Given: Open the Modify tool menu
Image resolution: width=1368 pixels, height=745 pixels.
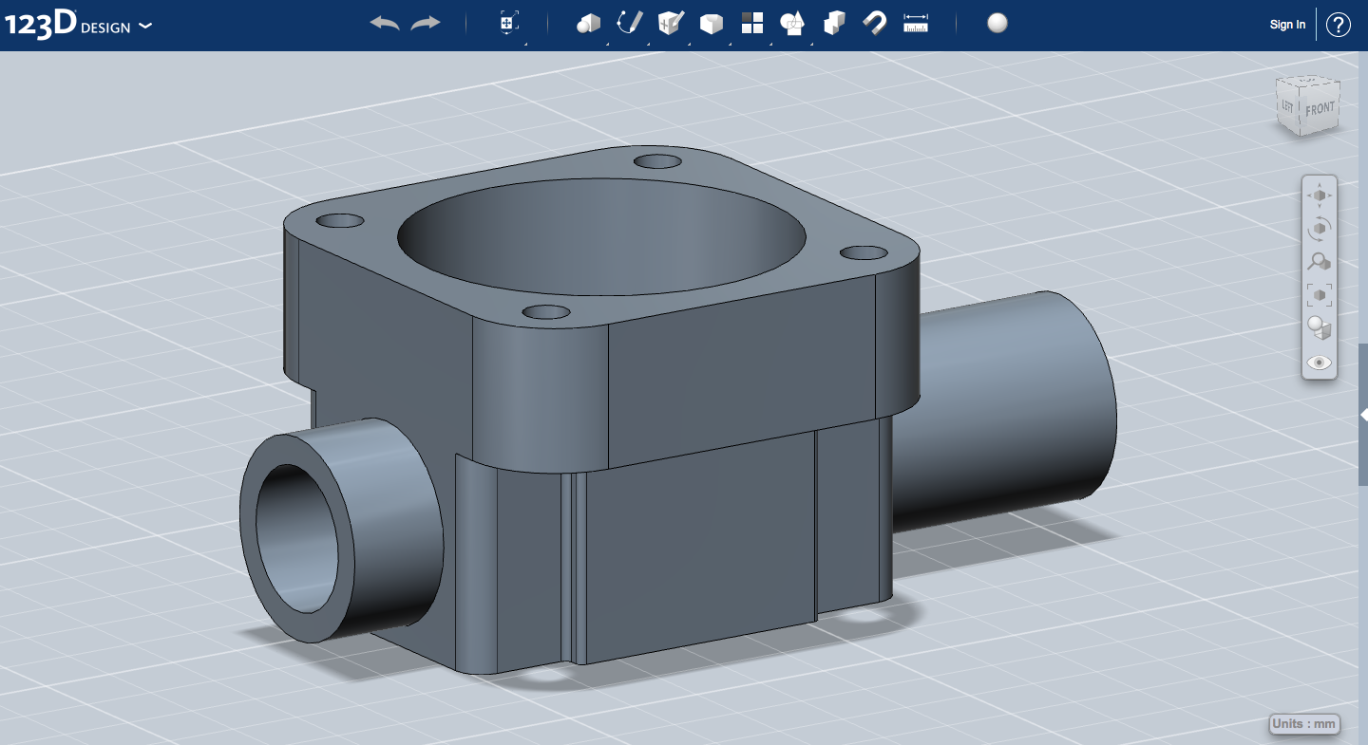Looking at the screenshot, I should [x=712, y=24].
